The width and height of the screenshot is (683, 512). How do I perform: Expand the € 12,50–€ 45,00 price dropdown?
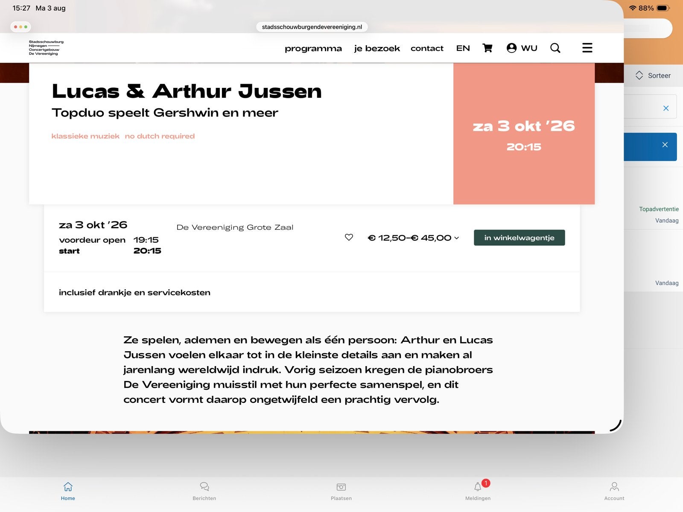(413, 238)
